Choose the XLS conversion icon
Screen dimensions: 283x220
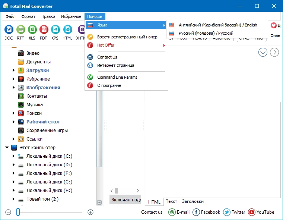pyautogui.click(x=32, y=29)
